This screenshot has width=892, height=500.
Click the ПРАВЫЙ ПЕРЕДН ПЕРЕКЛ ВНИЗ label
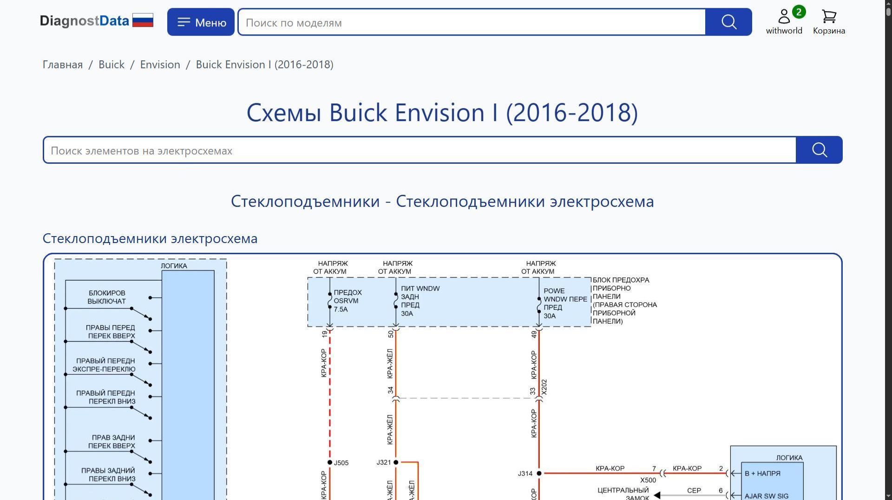(x=106, y=397)
